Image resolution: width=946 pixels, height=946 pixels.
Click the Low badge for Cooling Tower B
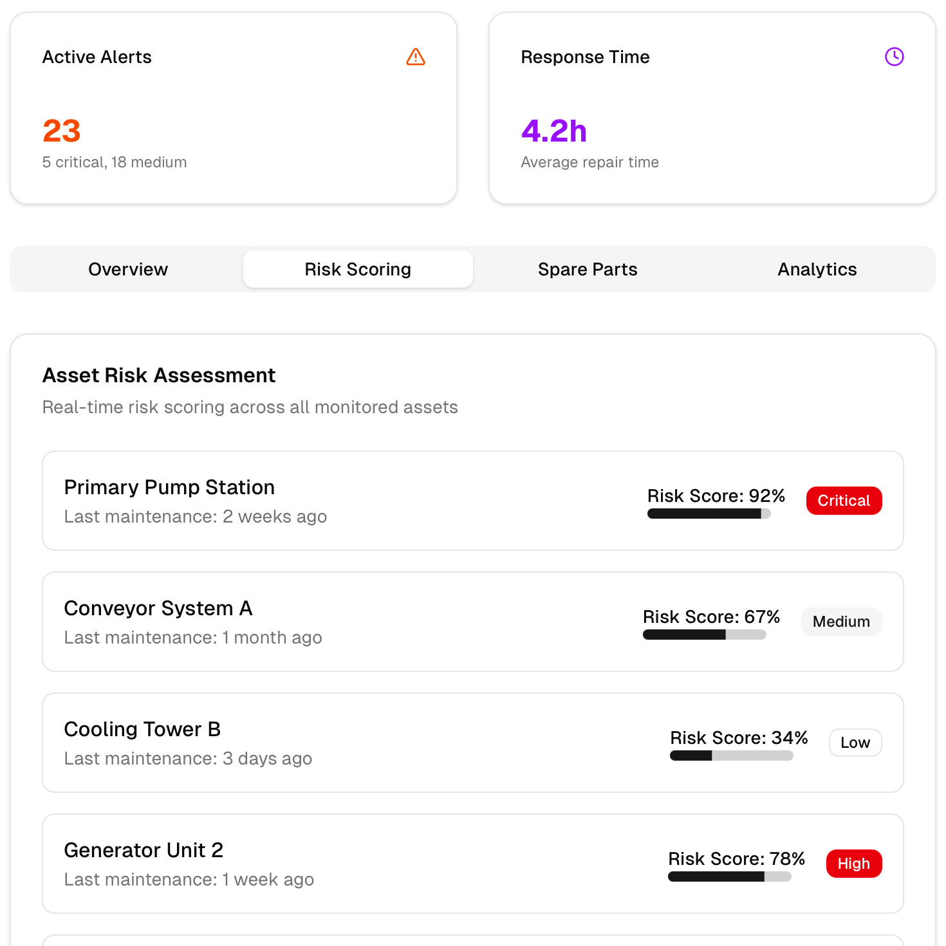coord(855,743)
